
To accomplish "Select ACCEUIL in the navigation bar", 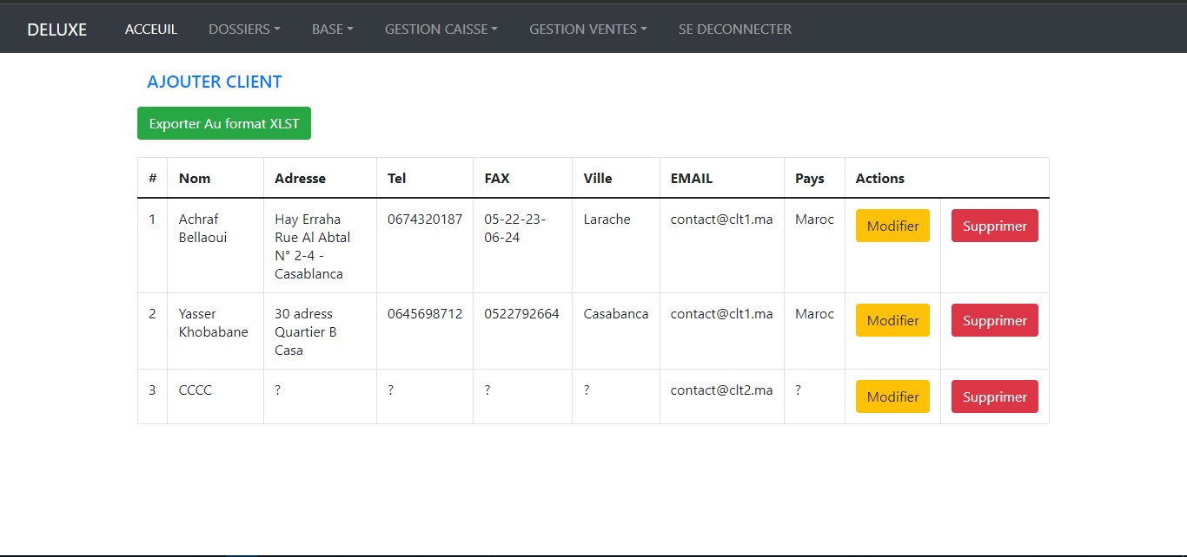I will click(x=151, y=29).
